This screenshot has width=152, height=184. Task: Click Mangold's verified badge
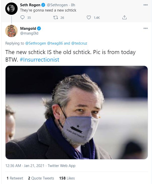pos(39,29)
